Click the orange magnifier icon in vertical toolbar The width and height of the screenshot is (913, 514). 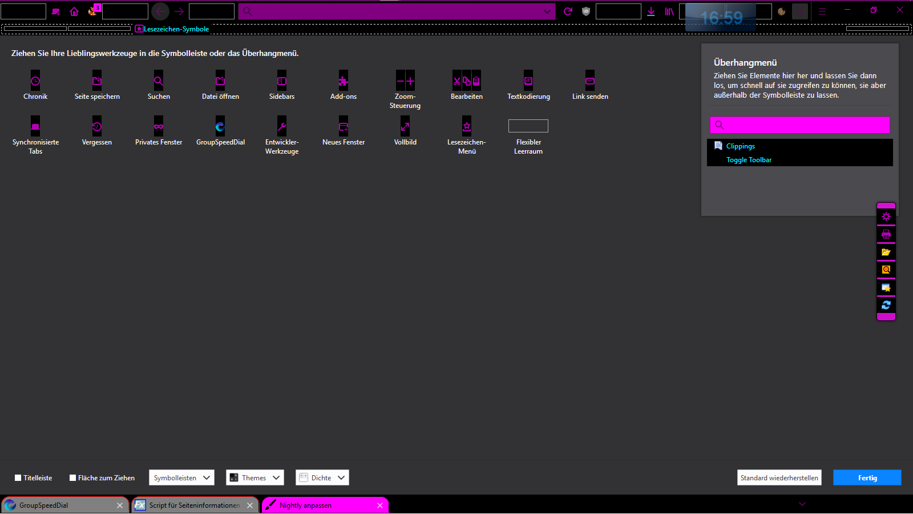[886, 270]
